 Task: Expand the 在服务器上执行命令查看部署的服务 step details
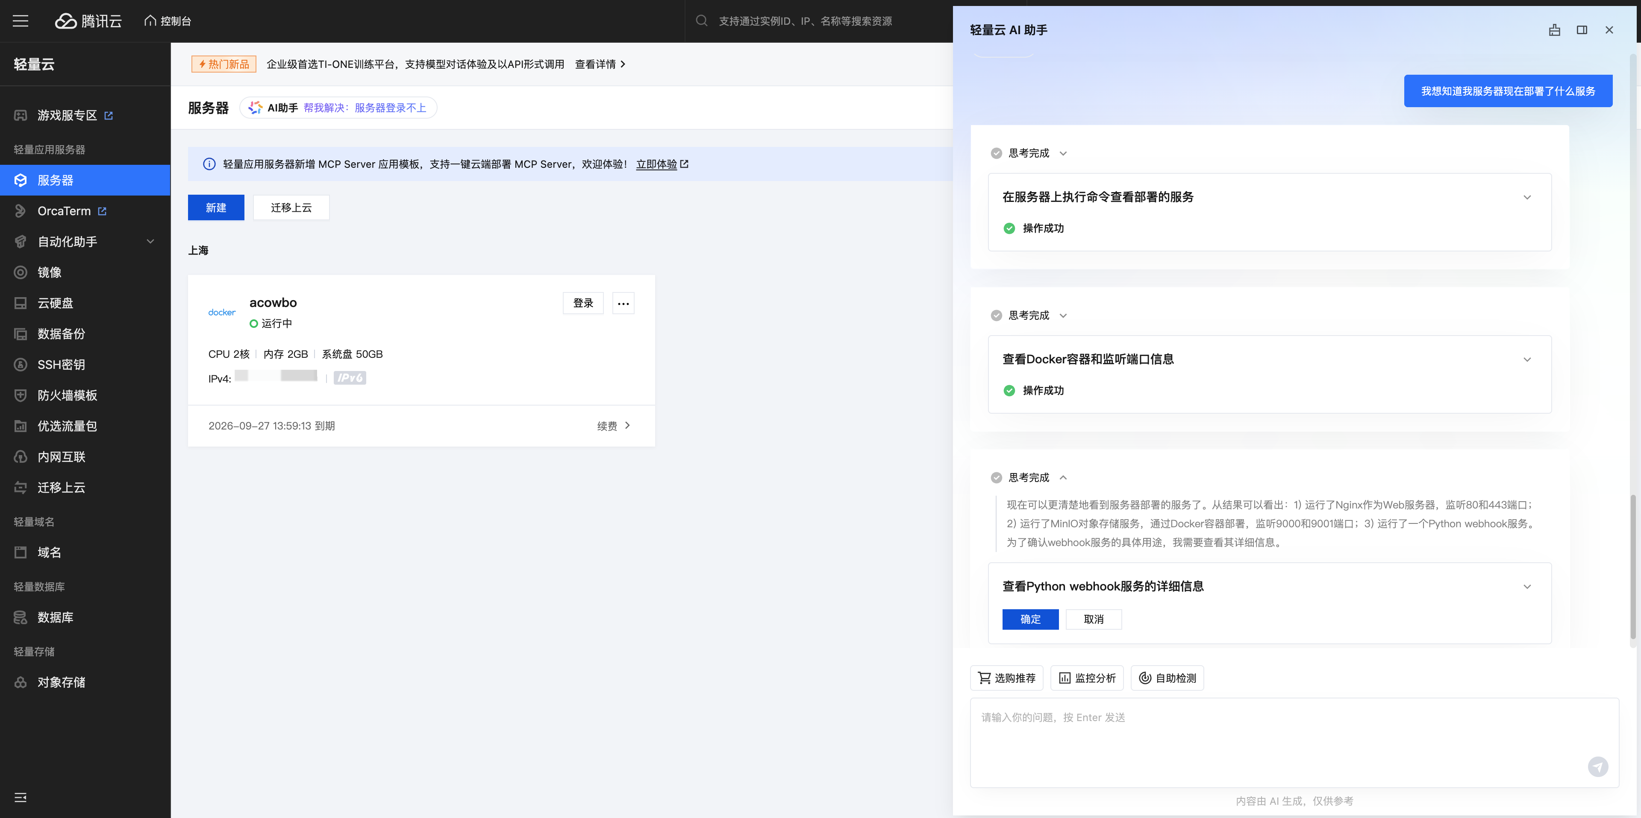[1527, 197]
